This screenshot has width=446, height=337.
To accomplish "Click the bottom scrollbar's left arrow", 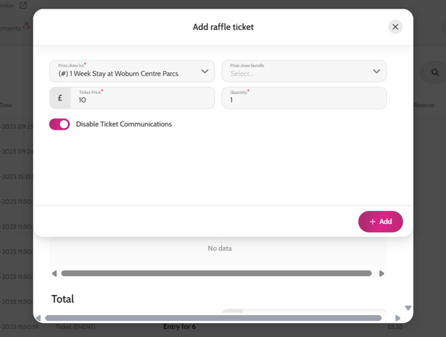I will click(x=39, y=318).
